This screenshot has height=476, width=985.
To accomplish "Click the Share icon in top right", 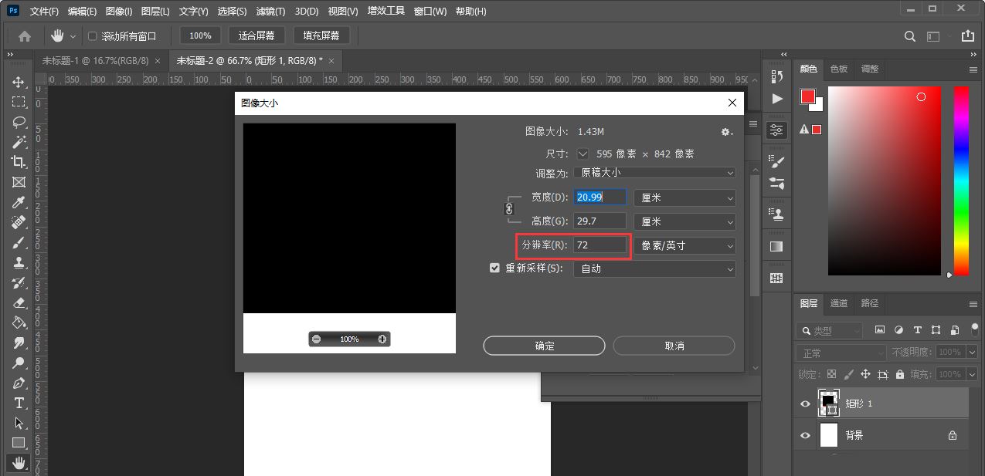I will pos(967,35).
